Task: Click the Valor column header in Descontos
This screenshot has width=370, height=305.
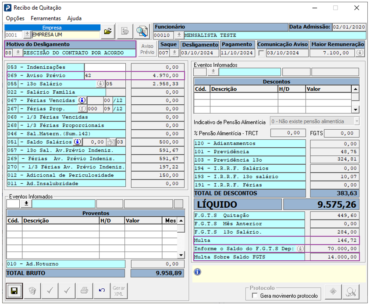Action: click(328, 89)
